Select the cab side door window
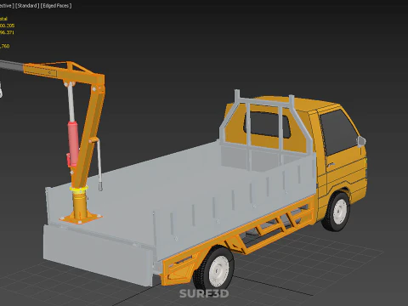This screenshot has width=408, height=306. tap(338, 132)
